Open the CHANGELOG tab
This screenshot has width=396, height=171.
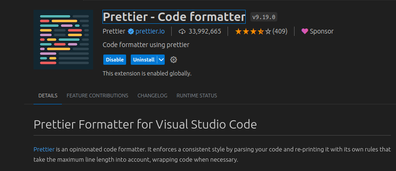[x=152, y=96]
